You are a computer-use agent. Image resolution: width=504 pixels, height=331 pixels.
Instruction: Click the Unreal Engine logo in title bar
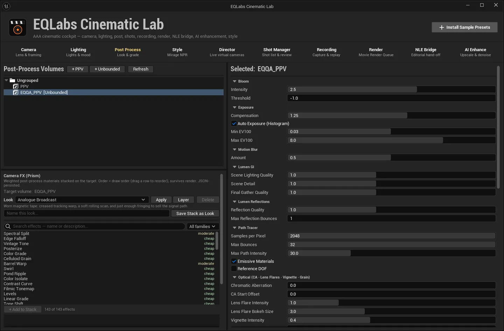coord(6,6)
